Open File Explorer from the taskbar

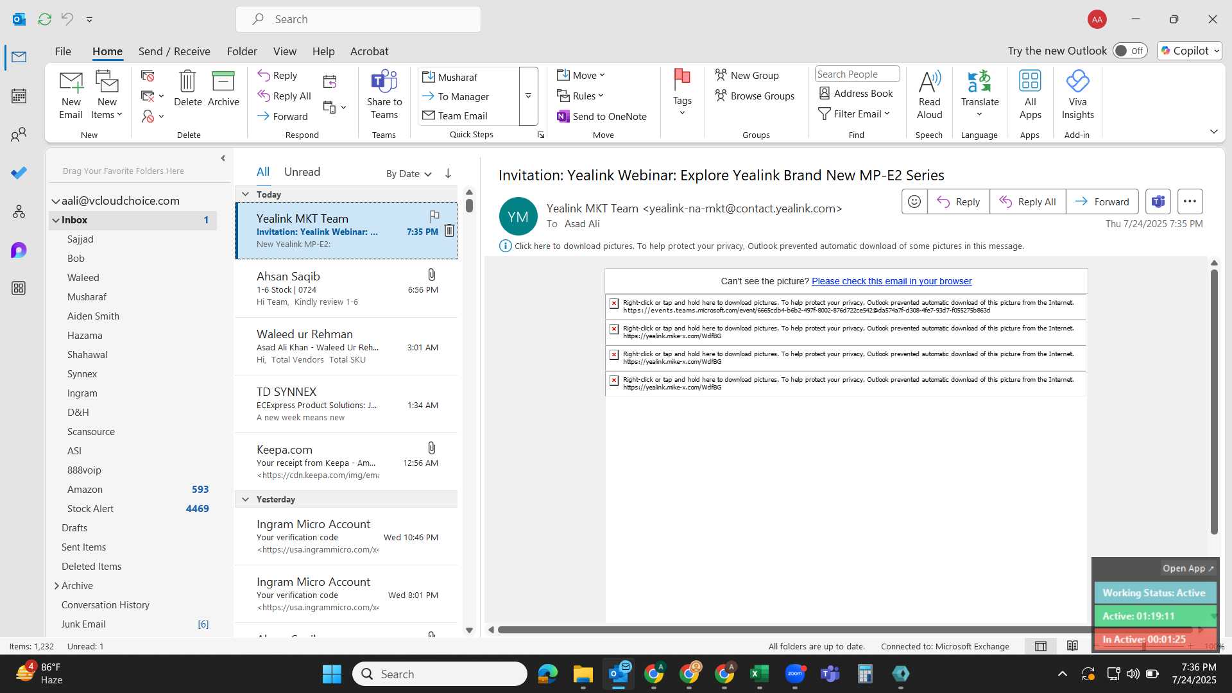pyautogui.click(x=583, y=674)
